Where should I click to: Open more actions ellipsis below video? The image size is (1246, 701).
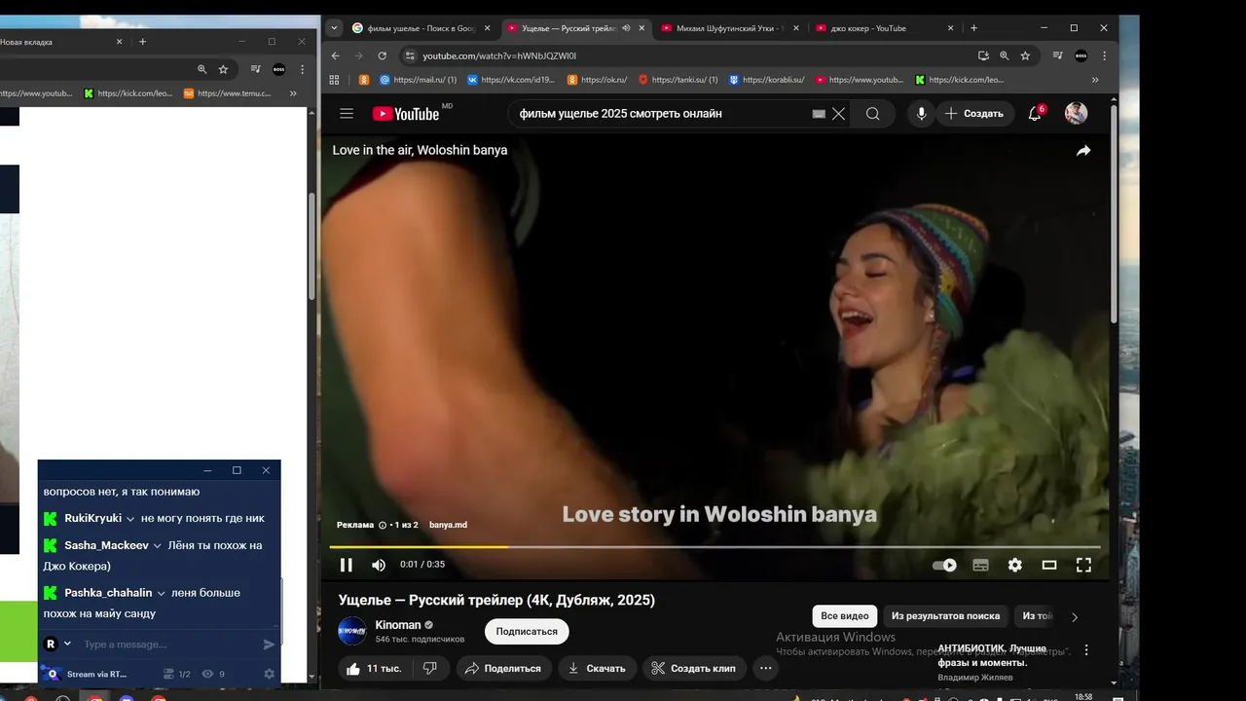coord(766,669)
